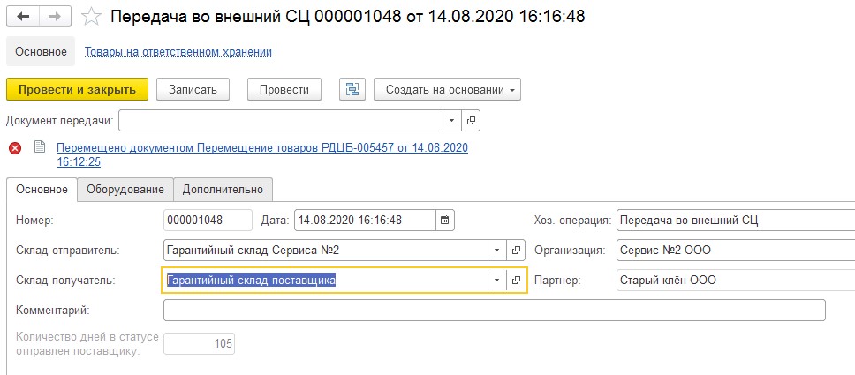Add document to favorites with star icon

[x=91, y=17]
